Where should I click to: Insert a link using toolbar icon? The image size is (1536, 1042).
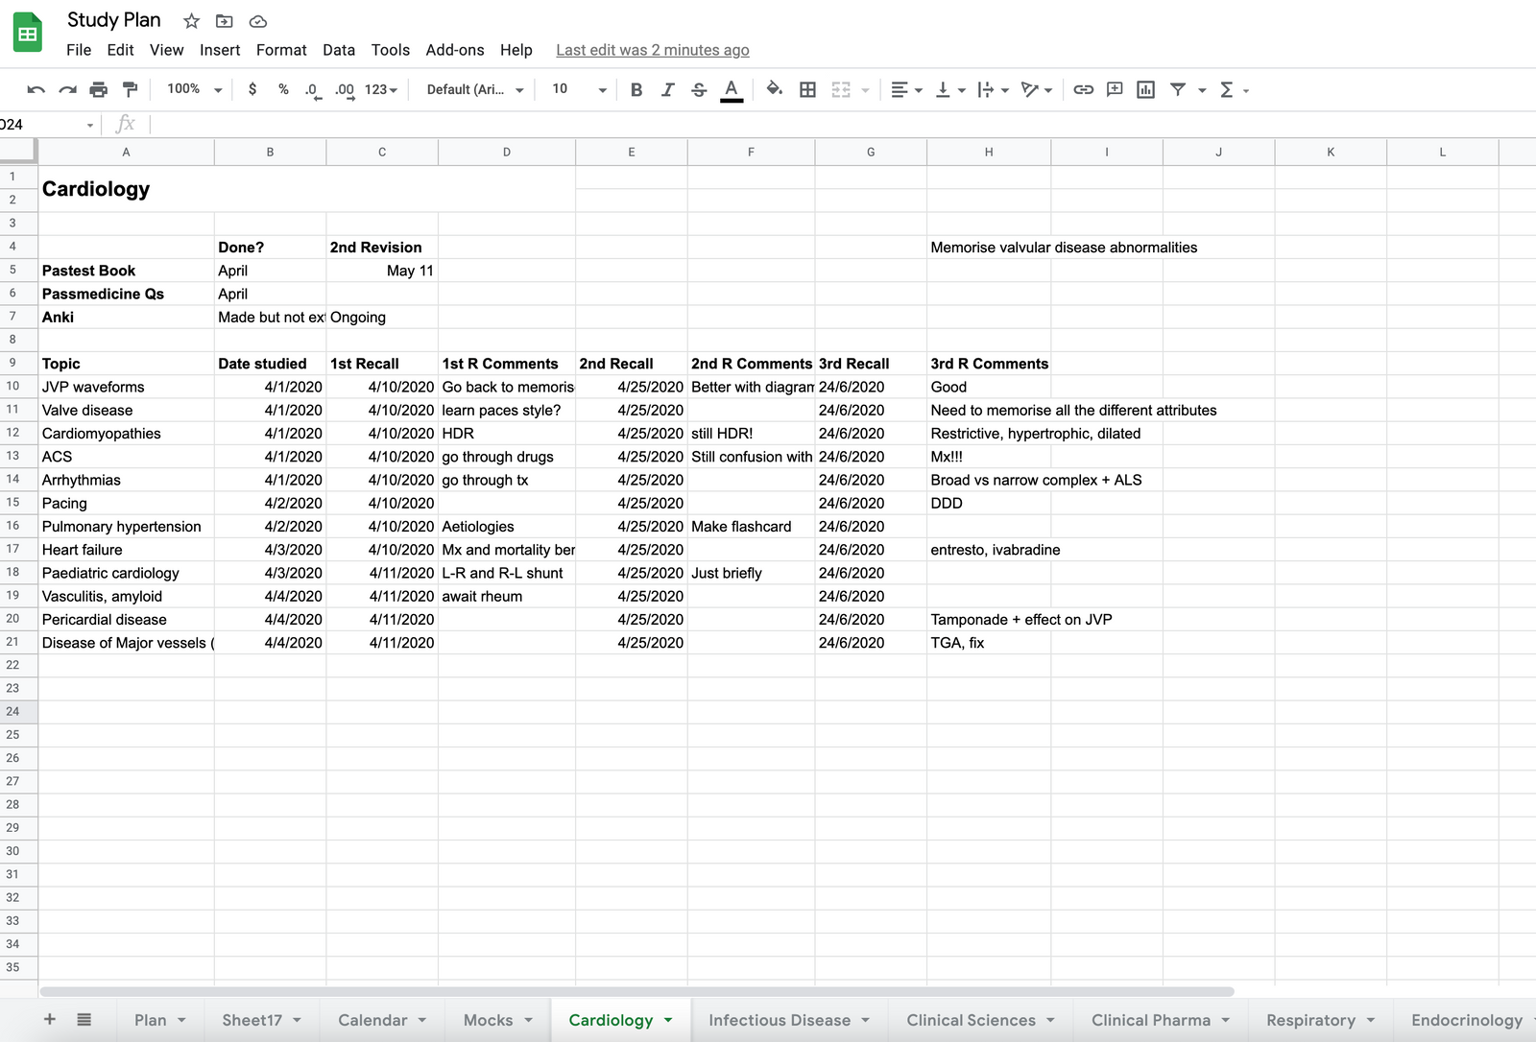click(x=1083, y=89)
